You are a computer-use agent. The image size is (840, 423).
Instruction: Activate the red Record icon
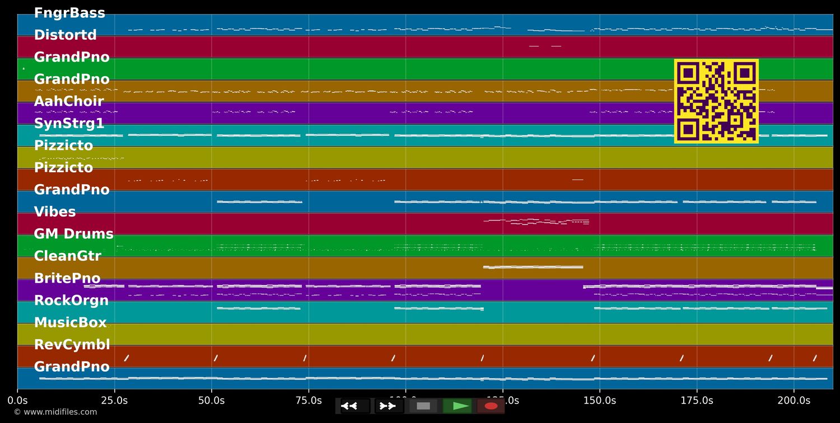491,406
